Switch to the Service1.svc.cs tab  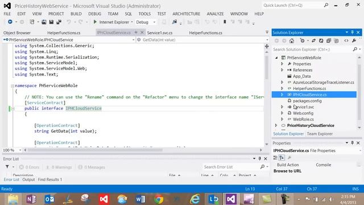coord(160,33)
